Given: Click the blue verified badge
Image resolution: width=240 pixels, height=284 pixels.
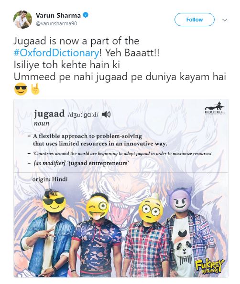Looking at the screenshot, I should tap(86, 15).
